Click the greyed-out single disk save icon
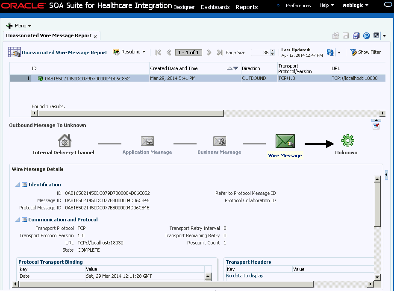Viewport: 394px width, 291px height. pos(346,36)
